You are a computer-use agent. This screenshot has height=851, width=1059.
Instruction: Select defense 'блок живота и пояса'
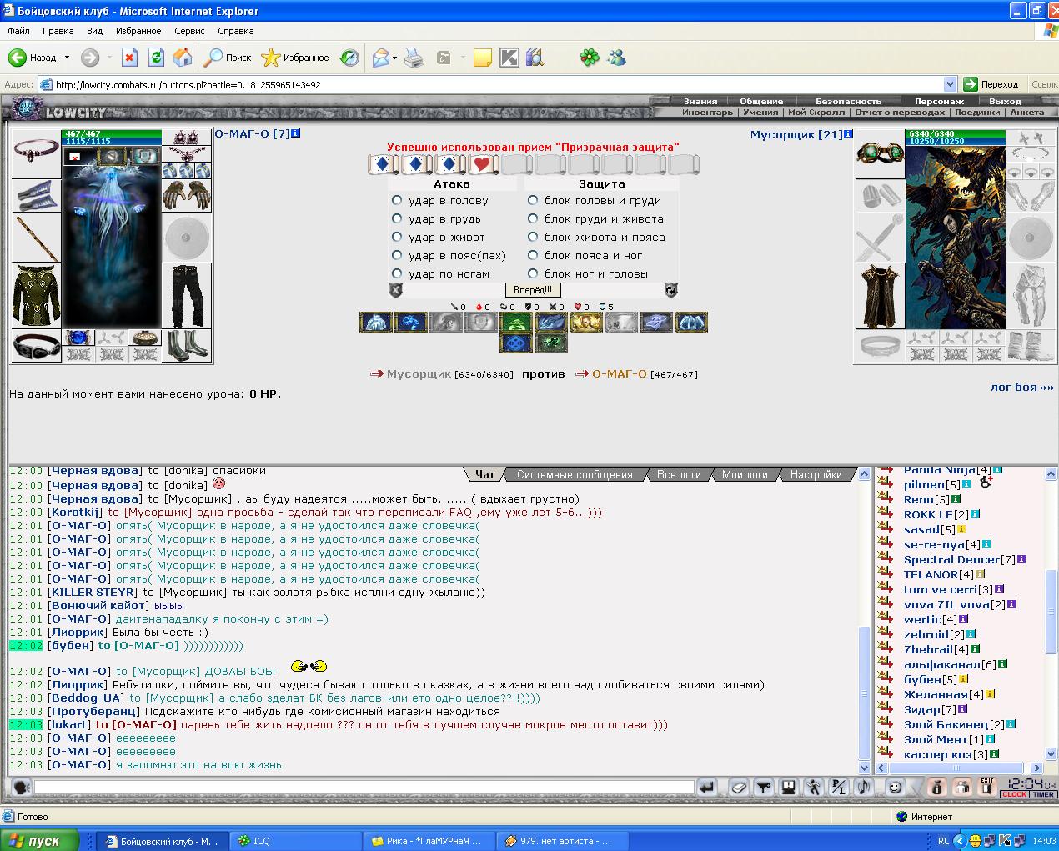[533, 237]
